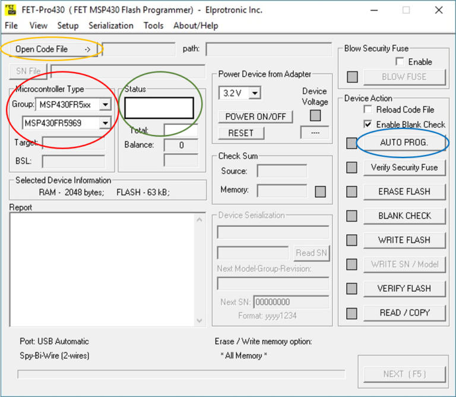456x397 pixels.
Task: Click inside the Report text area
Action: coord(102,270)
